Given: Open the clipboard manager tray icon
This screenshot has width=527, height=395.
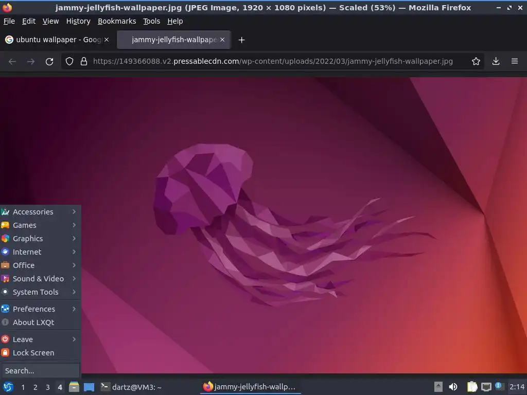Looking at the screenshot, I should 472,387.
